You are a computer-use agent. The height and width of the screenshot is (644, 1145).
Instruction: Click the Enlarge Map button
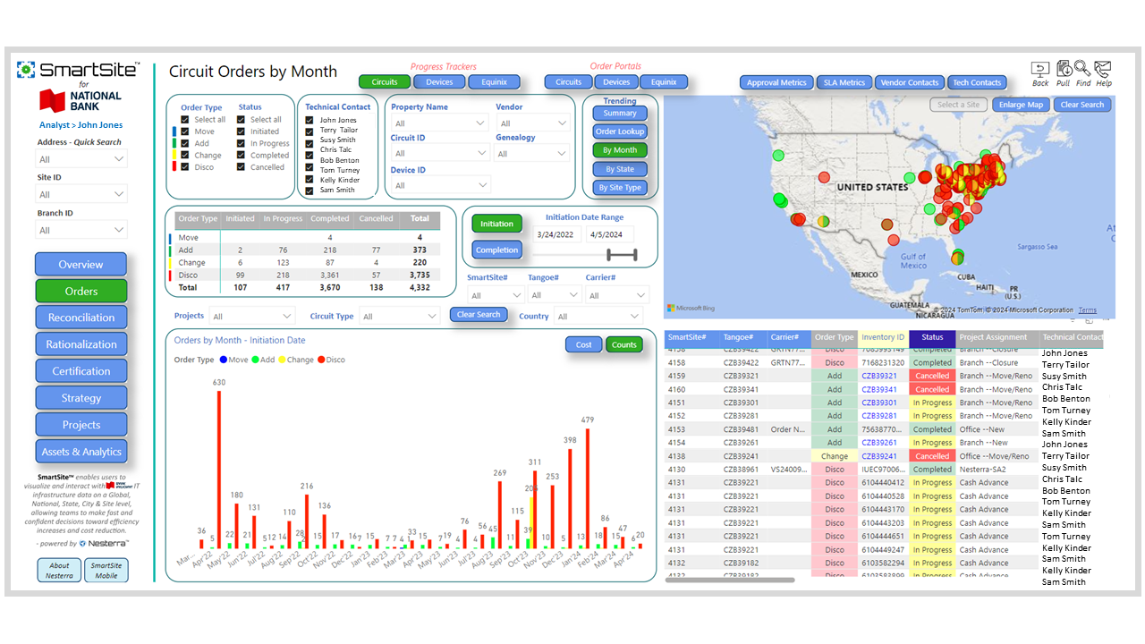[1021, 105]
